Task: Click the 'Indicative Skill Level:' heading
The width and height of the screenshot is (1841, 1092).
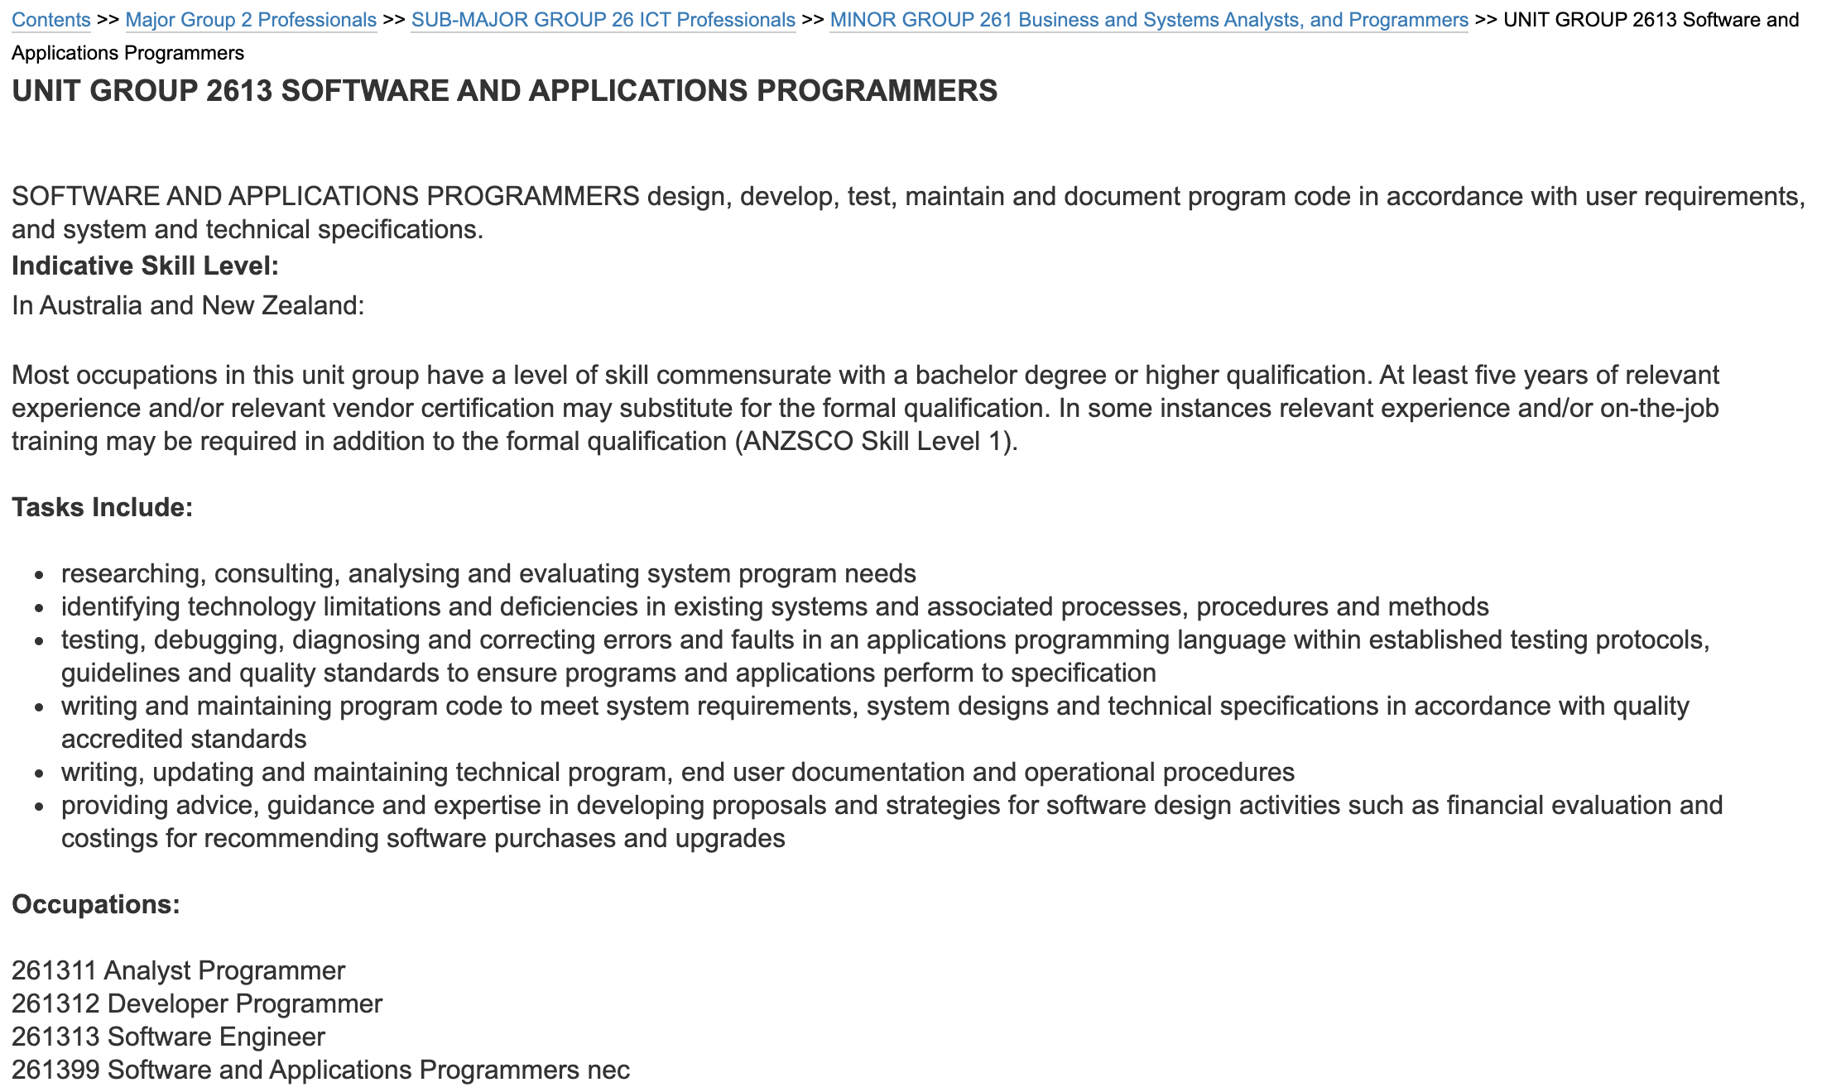Action: coord(145,266)
